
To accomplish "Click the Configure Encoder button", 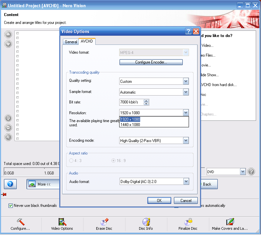I will [x=151, y=62].
